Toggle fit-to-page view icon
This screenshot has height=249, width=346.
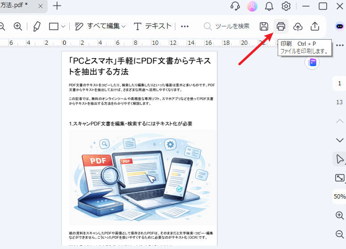click(339, 178)
